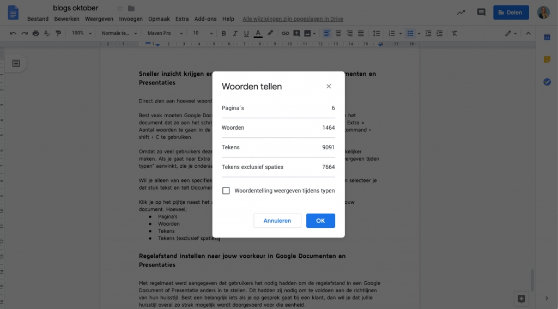Open the Normale tekst style dropdown
This screenshot has width=558, height=309.
coord(119,33)
